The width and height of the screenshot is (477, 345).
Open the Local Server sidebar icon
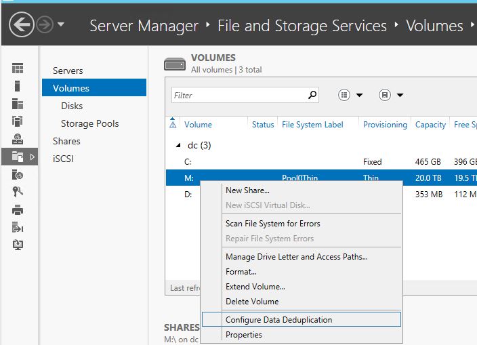click(x=18, y=86)
